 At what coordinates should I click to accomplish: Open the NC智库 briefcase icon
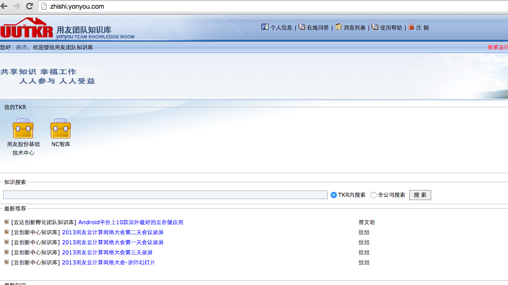click(60, 129)
